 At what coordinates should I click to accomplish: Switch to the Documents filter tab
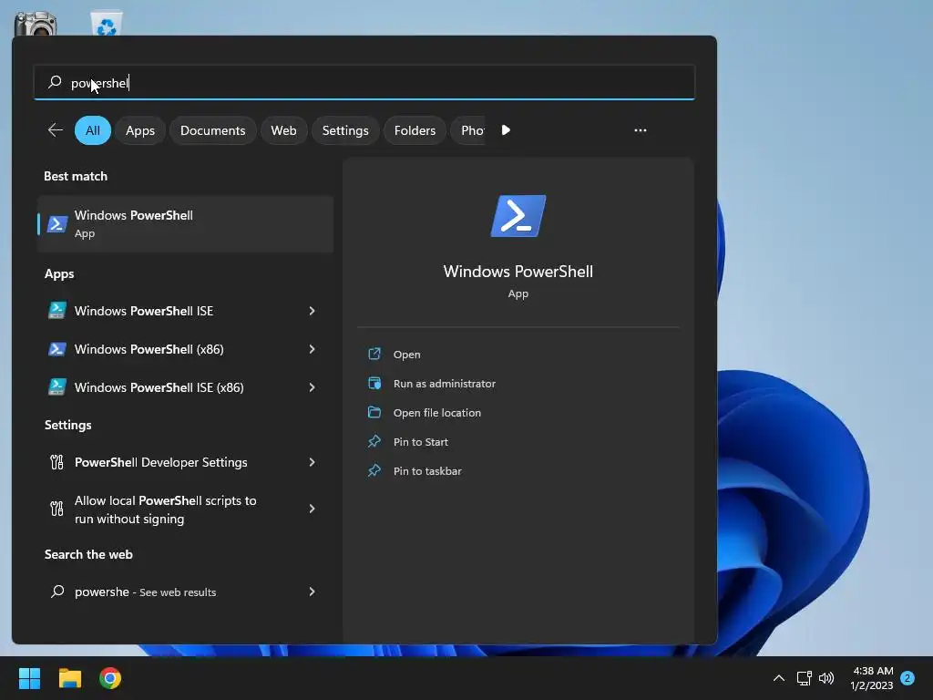[x=212, y=130]
